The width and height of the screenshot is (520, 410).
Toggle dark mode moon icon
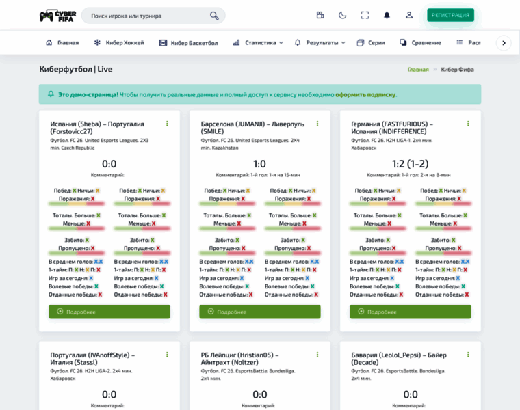click(343, 15)
